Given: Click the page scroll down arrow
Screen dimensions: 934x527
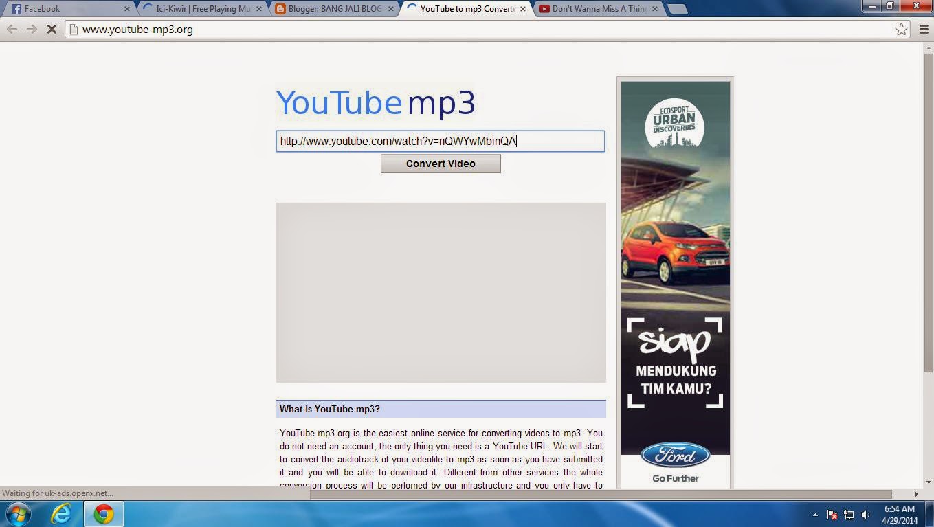Looking at the screenshot, I should tap(929, 482).
